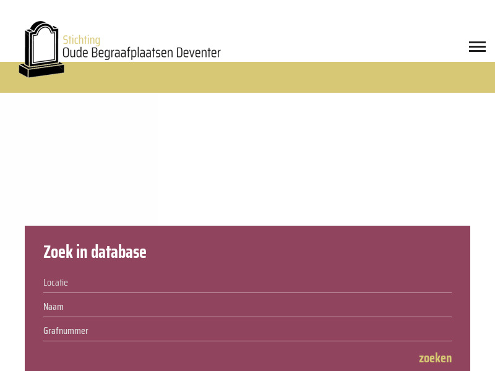Click the Zoek in database heading
Image resolution: width=495 pixels, height=371 pixels.
pos(95,252)
